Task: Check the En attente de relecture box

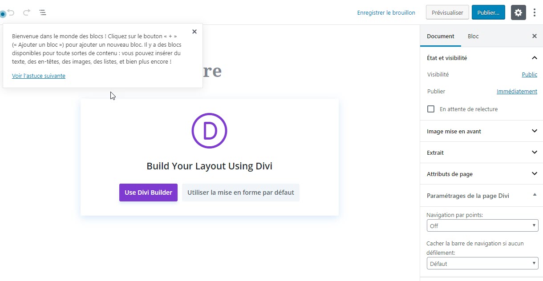Action: click(x=431, y=109)
